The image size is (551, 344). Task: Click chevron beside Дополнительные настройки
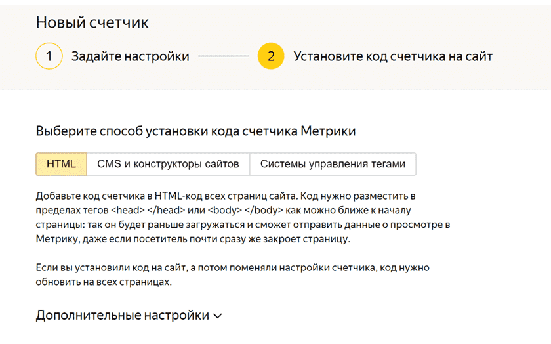(x=218, y=316)
